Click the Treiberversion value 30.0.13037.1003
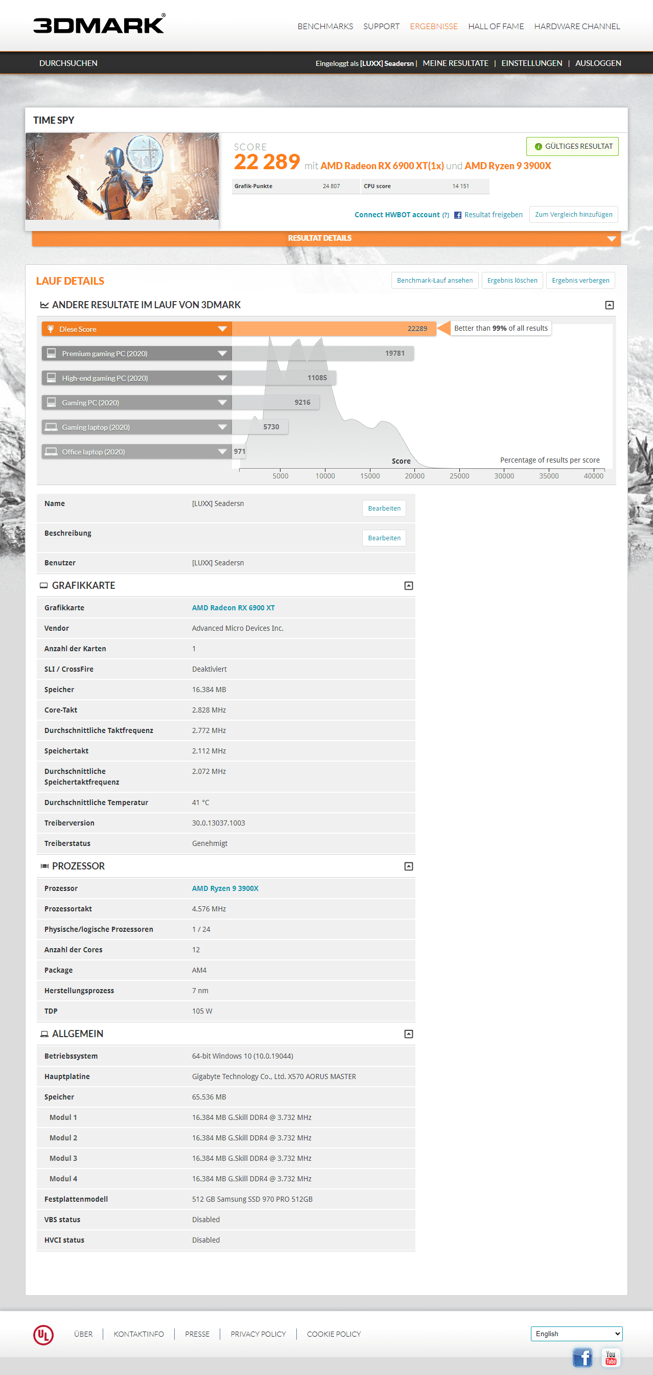The image size is (653, 1375). click(218, 823)
